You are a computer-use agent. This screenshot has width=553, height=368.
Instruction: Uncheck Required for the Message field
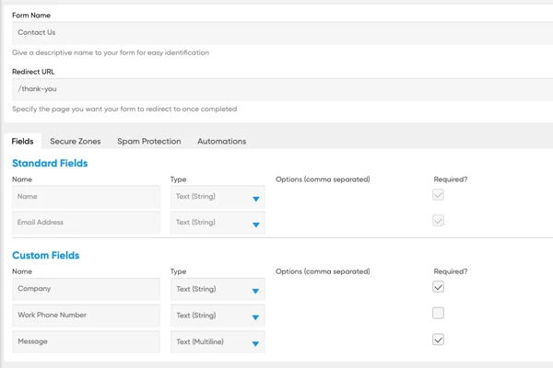[x=438, y=339]
